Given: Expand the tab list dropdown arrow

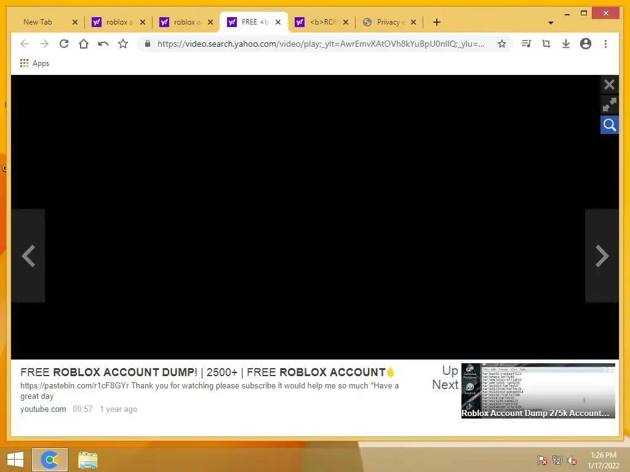Looking at the screenshot, I should coord(551,23).
